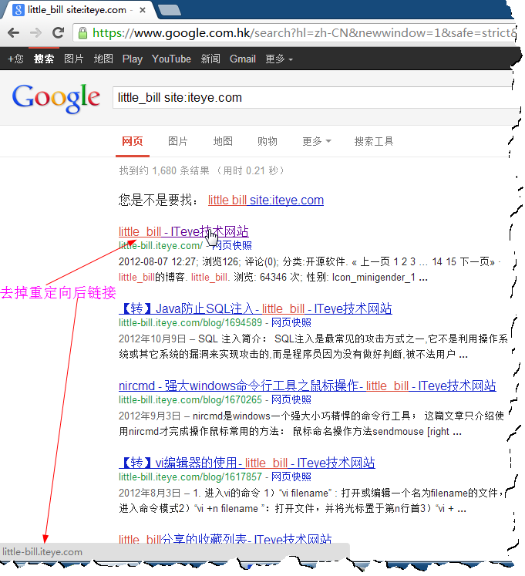Viewport: 525px width, 576px height.
Task: Select the 网页 results tab
Action: coord(133,141)
